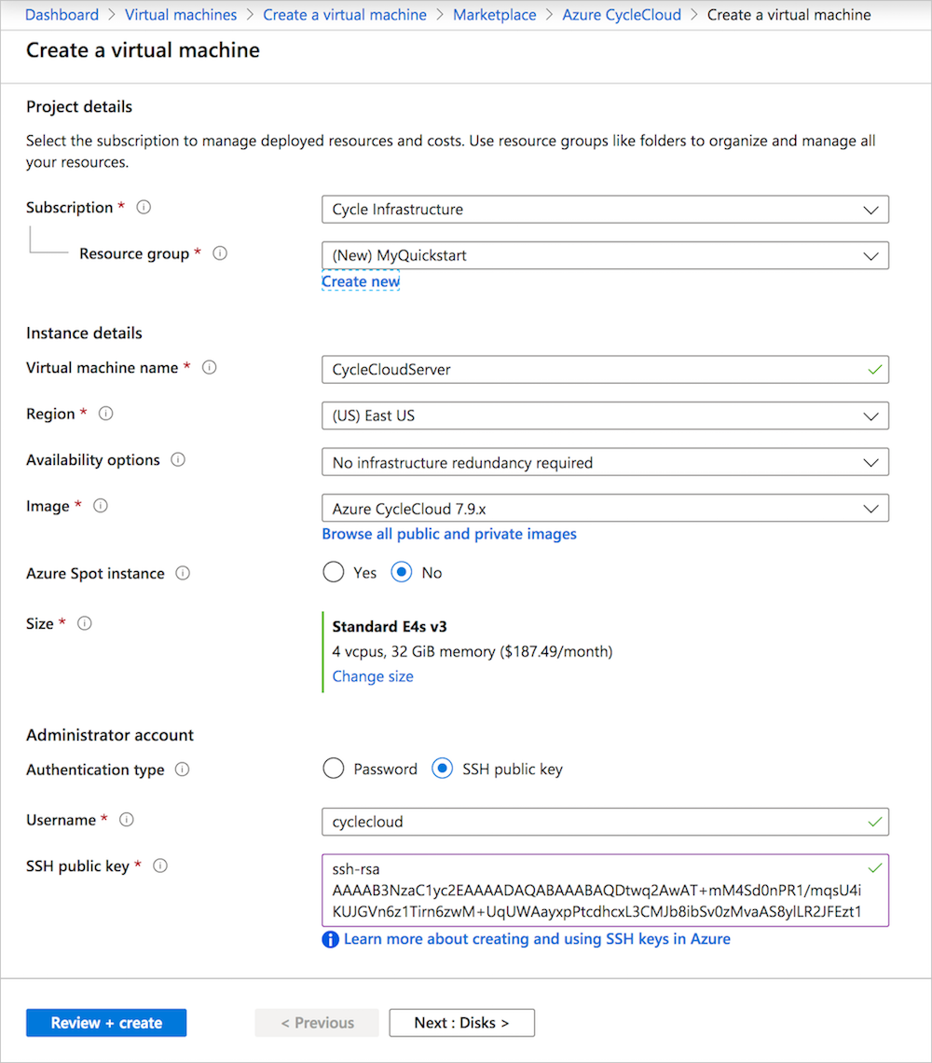Click Change size under Standard E4s v3
The image size is (932, 1063).
click(x=372, y=675)
